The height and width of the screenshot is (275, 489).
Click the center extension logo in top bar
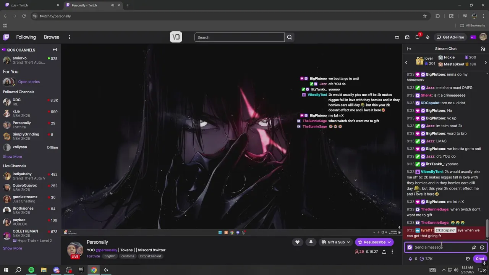pyautogui.click(x=176, y=37)
